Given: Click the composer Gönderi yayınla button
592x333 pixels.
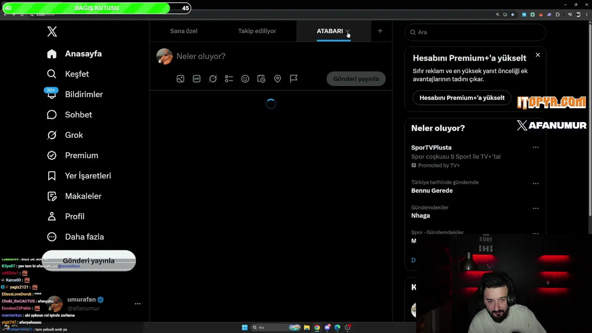Looking at the screenshot, I should (356, 79).
